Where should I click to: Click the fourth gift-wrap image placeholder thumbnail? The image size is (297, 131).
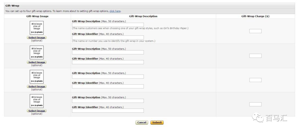coord(37,101)
